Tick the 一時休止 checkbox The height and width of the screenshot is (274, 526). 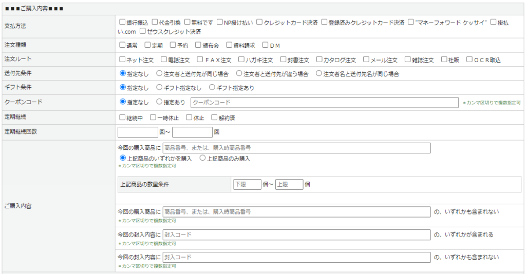point(153,117)
